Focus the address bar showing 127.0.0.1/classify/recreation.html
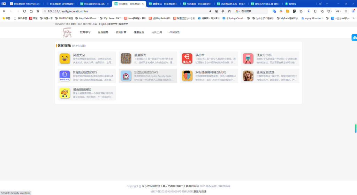Viewport: 357px width, 195px height. [125, 11]
